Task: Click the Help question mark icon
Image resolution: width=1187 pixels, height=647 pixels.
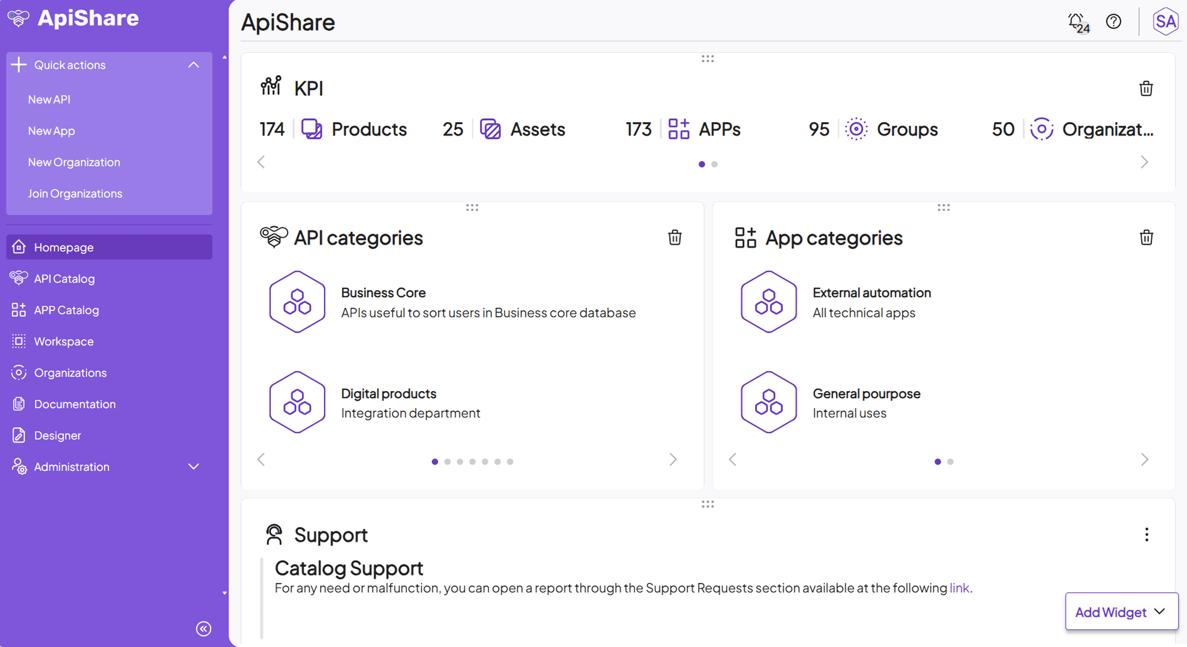Action: click(1113, 21)
